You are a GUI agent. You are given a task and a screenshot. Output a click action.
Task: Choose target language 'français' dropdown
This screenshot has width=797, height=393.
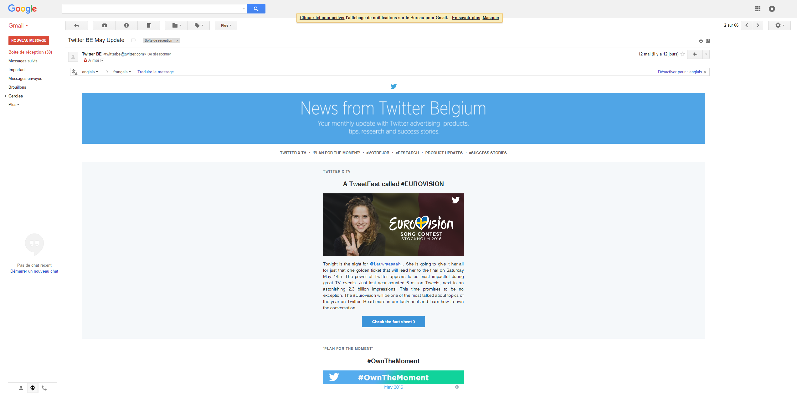tap(122, 72)
